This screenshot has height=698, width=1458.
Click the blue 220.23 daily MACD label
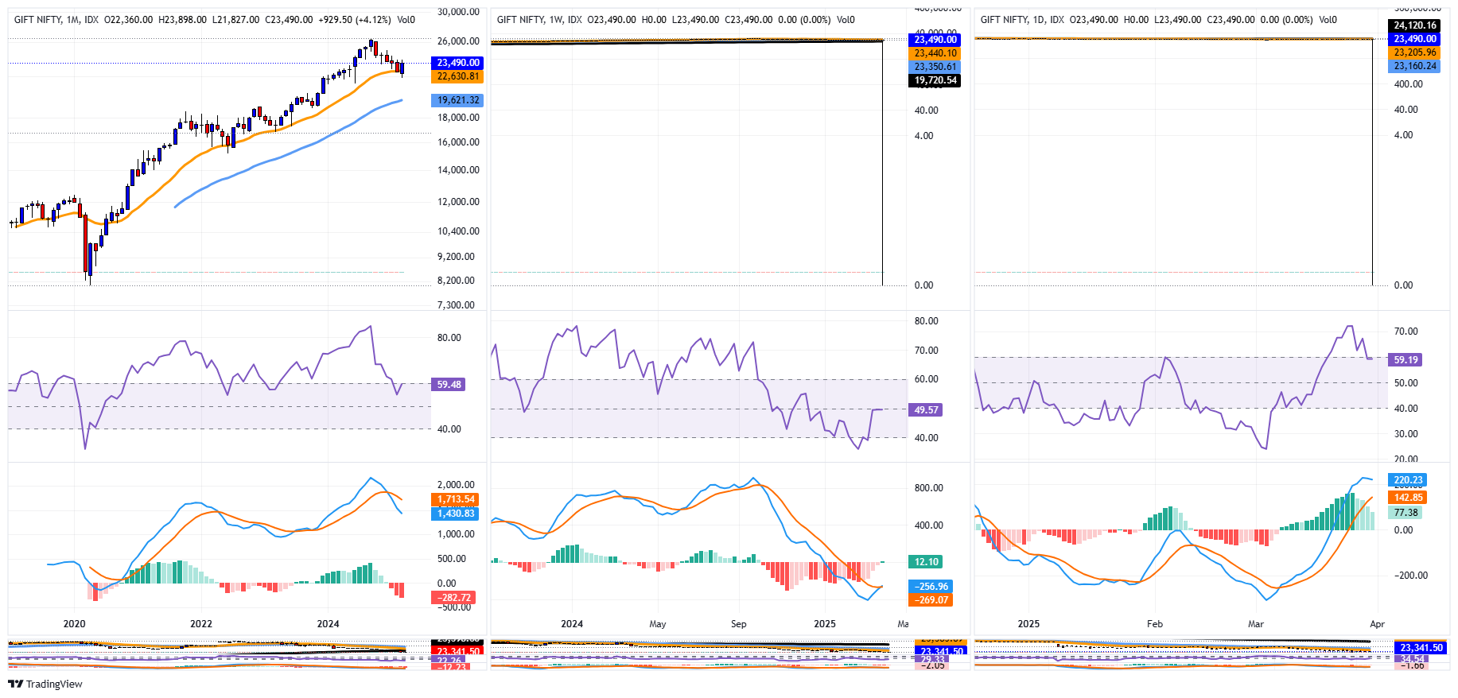[x=1407, y=480]
